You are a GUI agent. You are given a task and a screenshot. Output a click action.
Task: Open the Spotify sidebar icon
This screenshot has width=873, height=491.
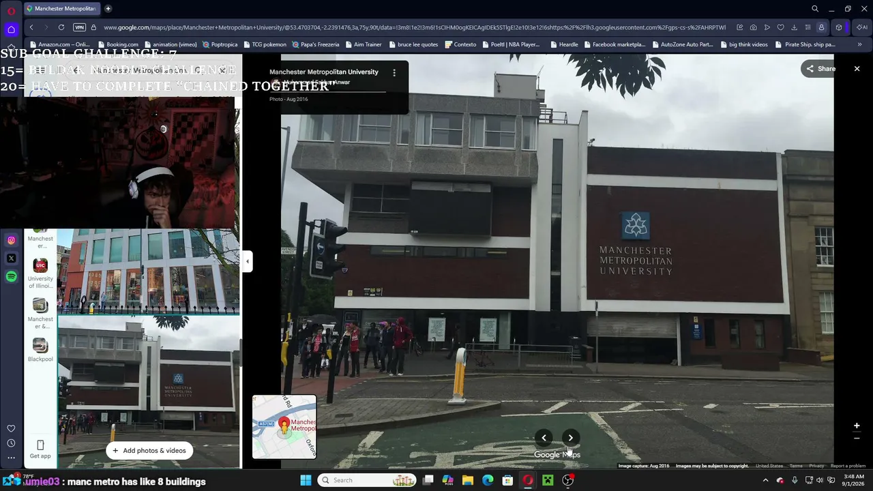(x=11, y=276)
